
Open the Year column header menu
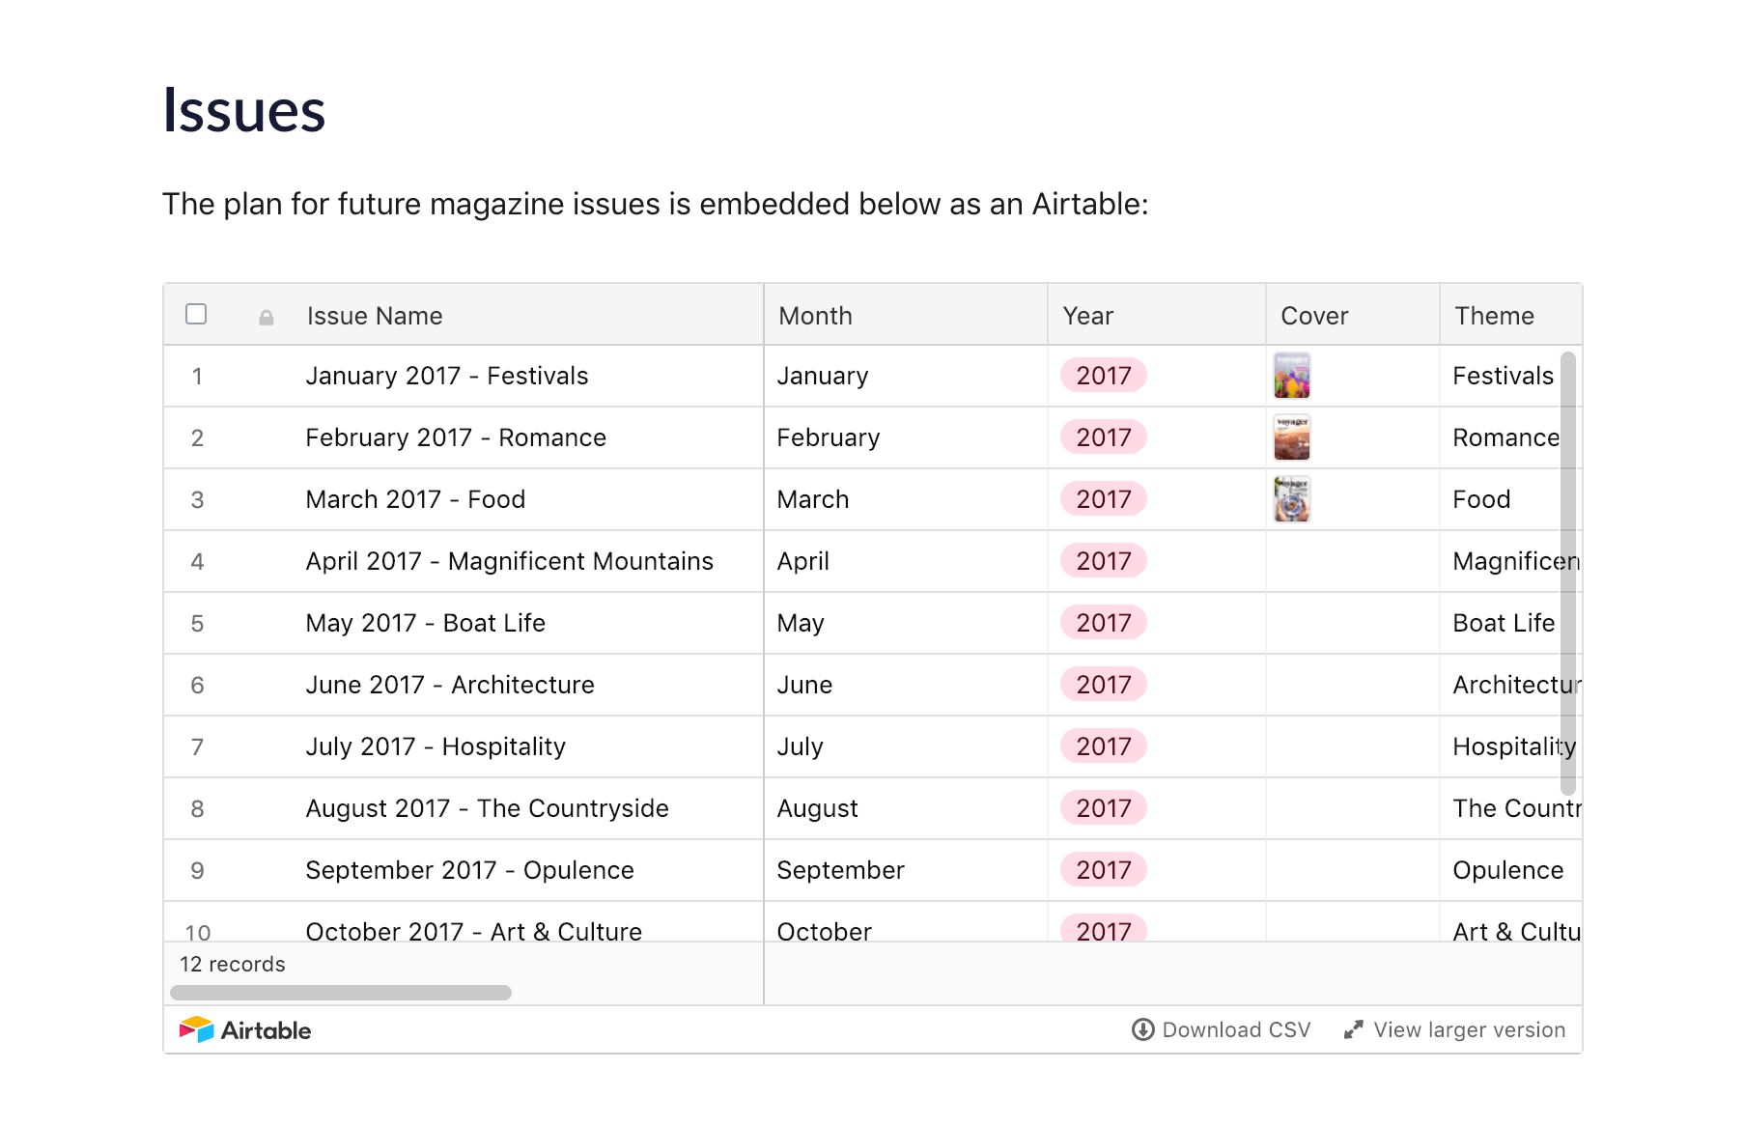[x=1087, y=316]
